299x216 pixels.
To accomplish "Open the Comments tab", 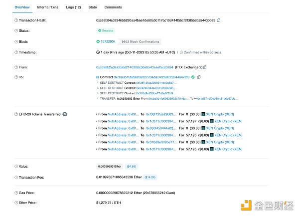I will click(113, 7).
